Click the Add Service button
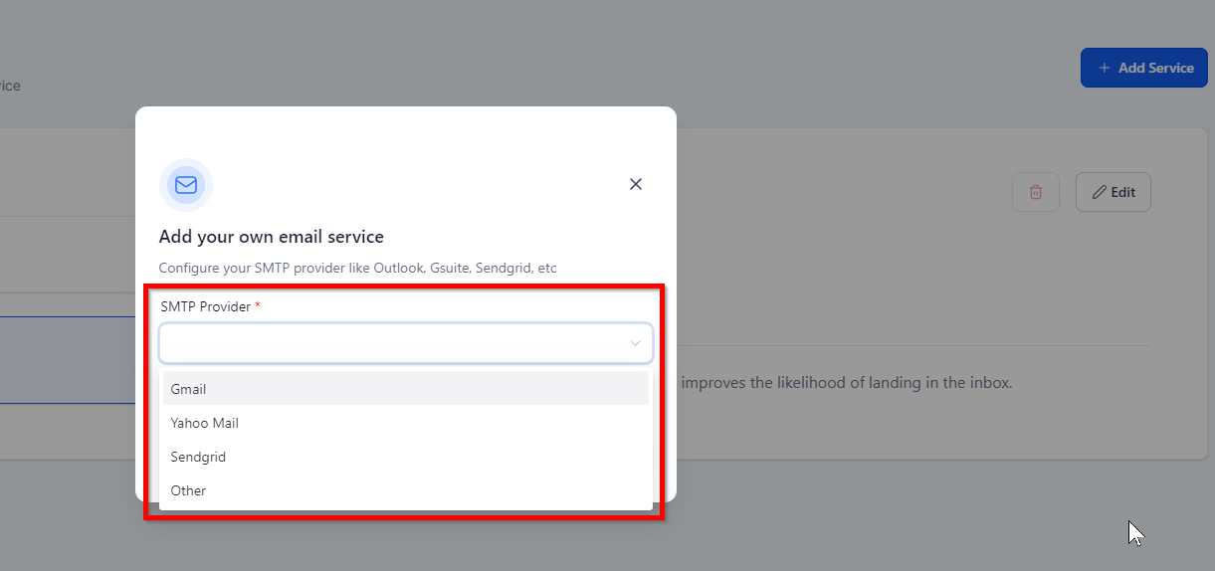1215x571 pixels. pyautogui.click(x=1143, y=68)
